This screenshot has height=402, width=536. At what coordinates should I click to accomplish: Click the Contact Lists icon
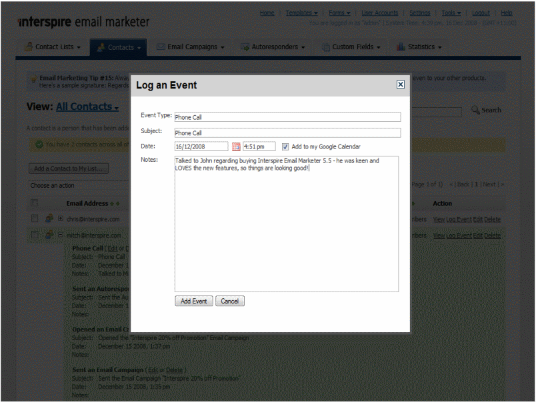29,47
